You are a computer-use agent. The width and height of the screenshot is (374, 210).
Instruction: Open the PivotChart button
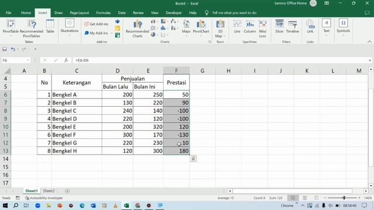[201, 27]
